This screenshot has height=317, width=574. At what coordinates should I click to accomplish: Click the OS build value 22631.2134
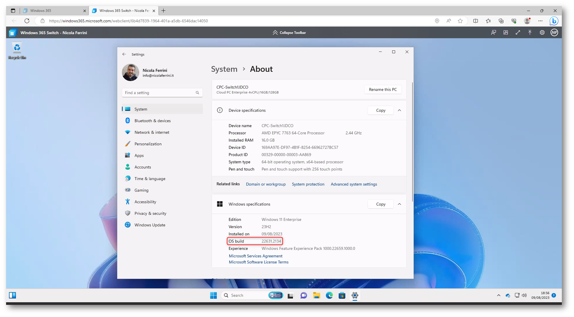271,241
